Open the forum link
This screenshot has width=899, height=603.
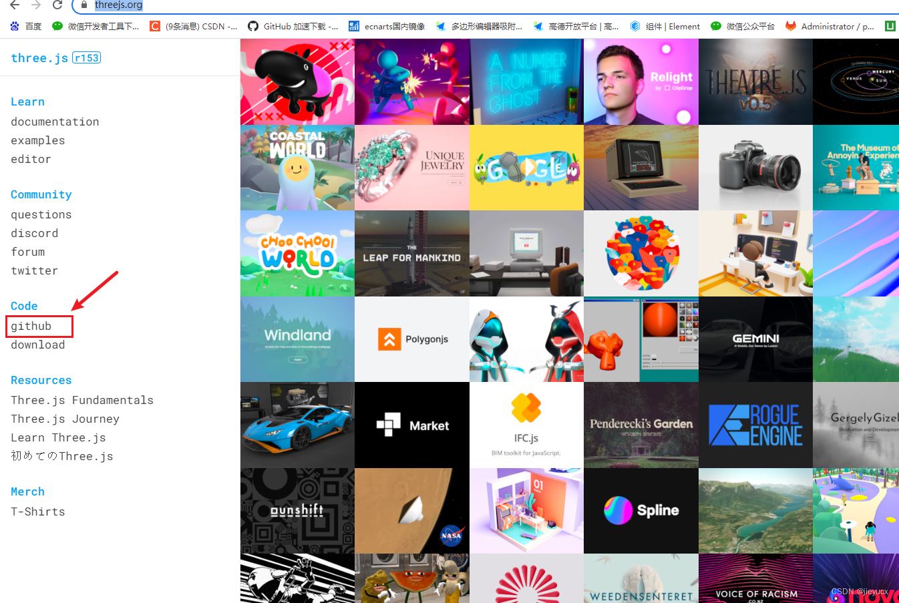pos(27,252)
